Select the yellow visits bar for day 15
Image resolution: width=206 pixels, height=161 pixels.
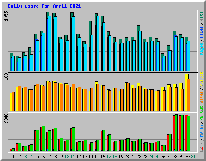[x=96, y=96]
